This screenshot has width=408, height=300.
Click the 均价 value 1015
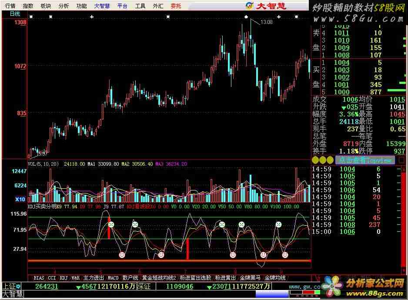397,99
